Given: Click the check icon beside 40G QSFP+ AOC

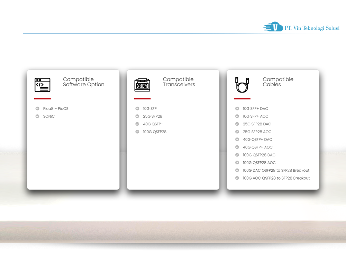Looking at the screenshot, I should [237, 147].
